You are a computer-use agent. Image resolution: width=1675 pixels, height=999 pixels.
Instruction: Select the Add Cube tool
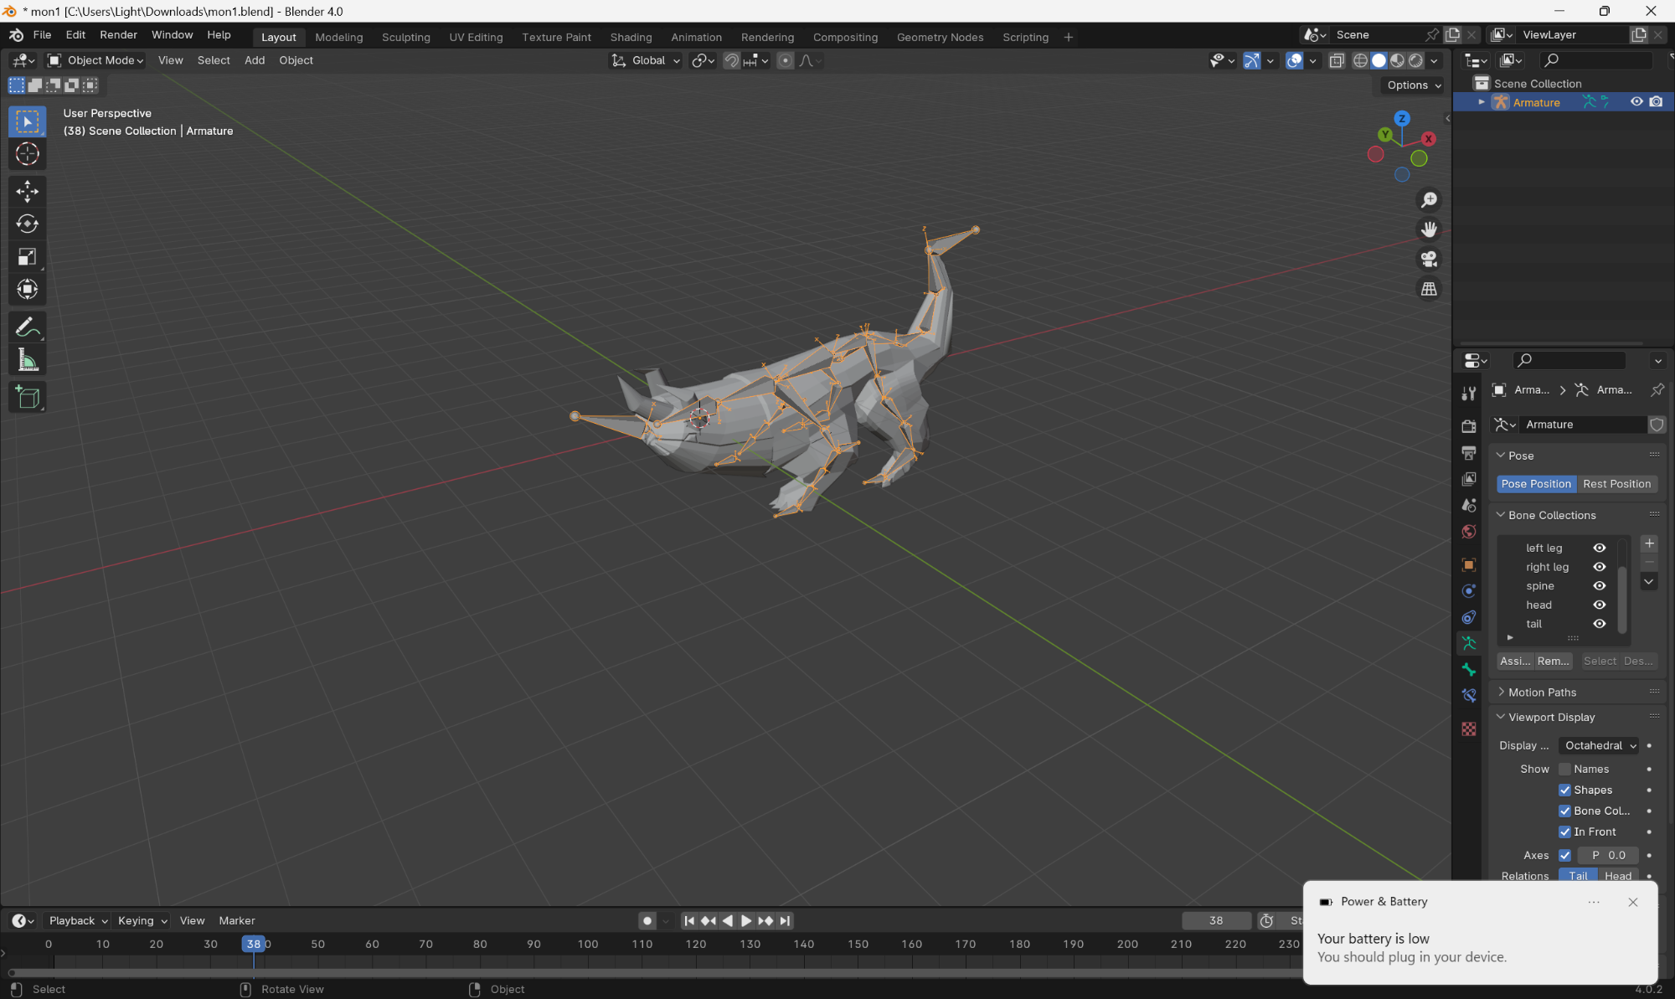click(27, 397)
